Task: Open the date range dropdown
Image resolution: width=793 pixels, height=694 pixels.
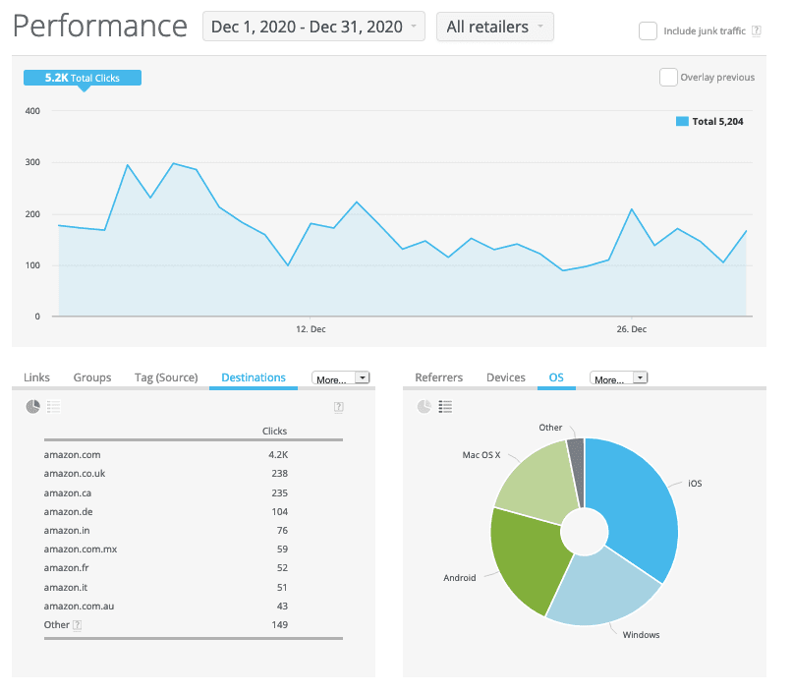Action: [x=313, y=27]
